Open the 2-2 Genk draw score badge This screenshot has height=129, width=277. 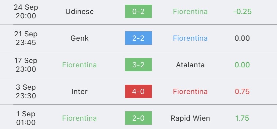(x=138, y=38)
